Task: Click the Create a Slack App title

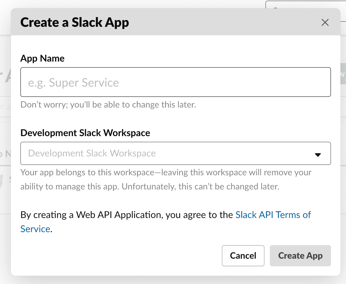Action: click(x=74, y=23)
